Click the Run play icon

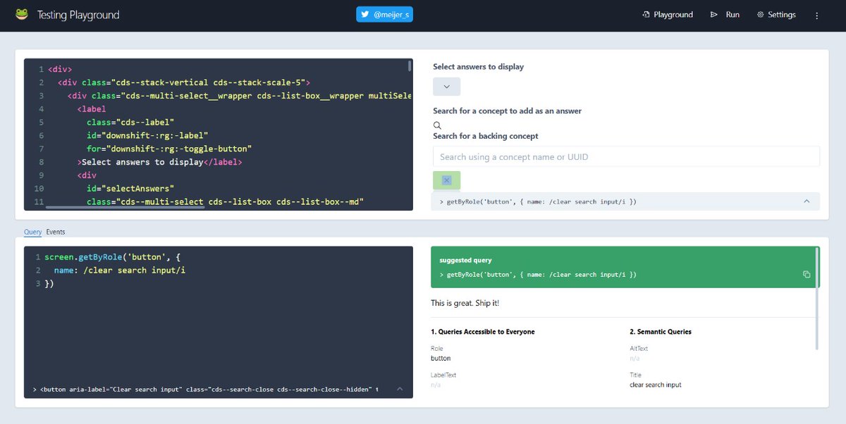pos(714,14)
